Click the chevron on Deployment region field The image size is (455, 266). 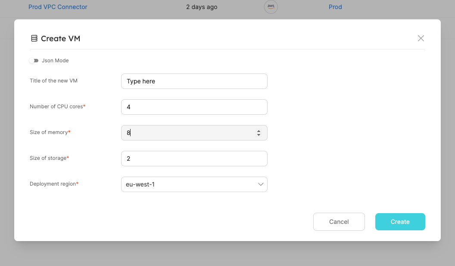(260, 184)
